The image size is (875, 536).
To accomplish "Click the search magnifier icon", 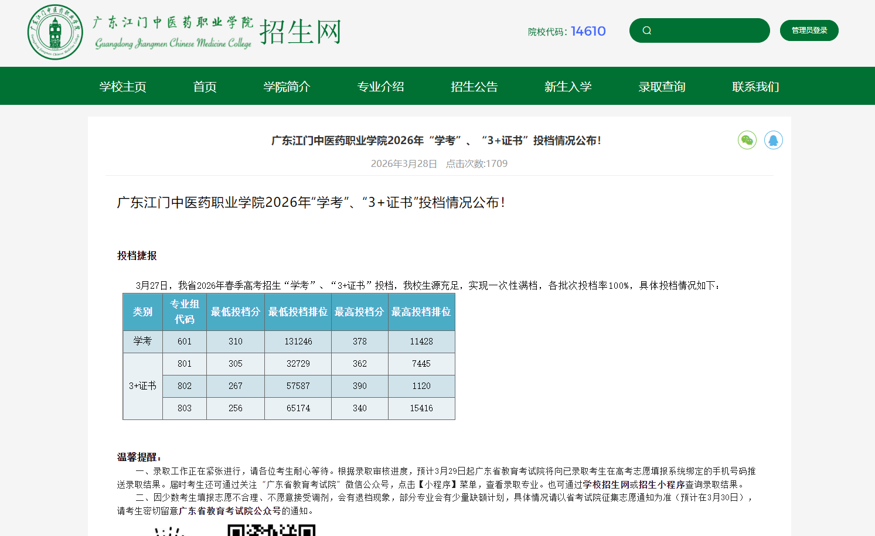I will [647, 30].
